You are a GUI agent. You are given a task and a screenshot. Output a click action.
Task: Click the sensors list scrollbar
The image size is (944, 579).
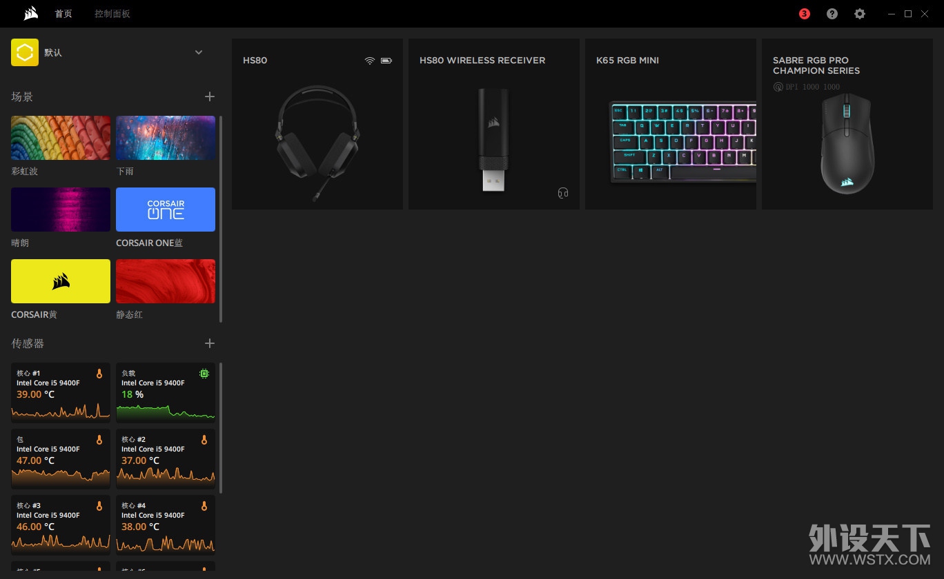(x=221, y=428)
